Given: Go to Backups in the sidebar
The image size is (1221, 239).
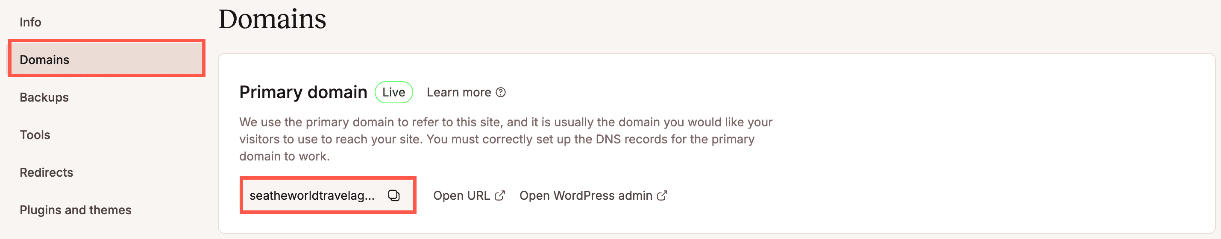Looking at the screenshot, I should tap(44, 97).
